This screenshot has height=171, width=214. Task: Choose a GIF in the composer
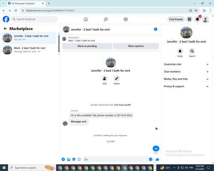point(79,159)
